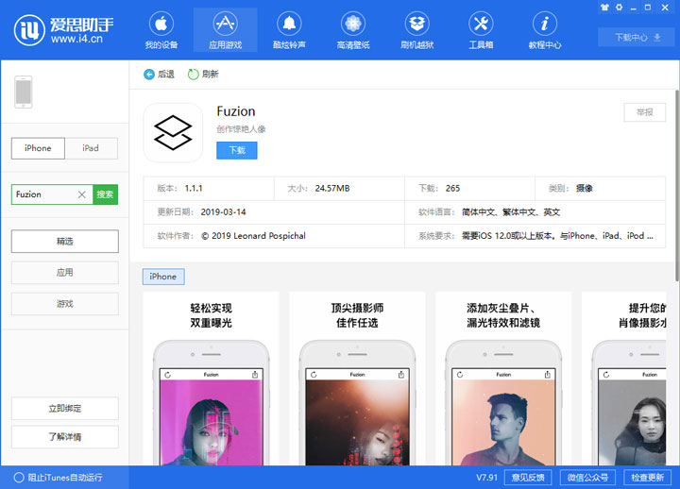The width and height of the screenshot is (680, 489).
Task: Download the Fuzion app with 下载 button
Action: (x=237, y=150)
